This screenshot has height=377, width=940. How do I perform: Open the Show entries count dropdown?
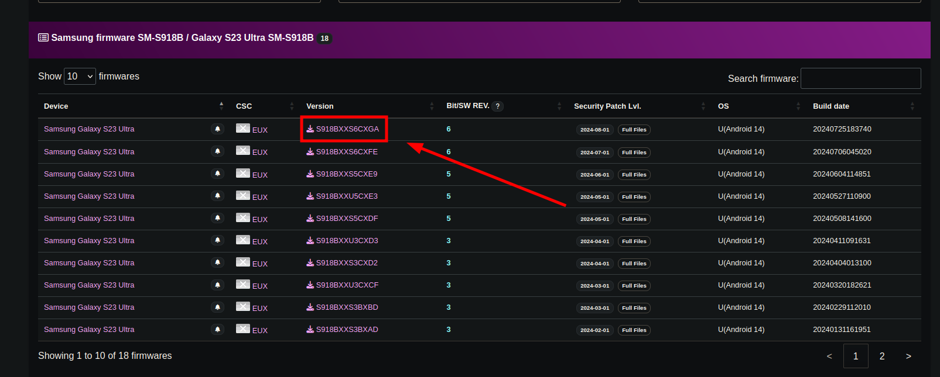pyautogui.click(x=80, y=77)
